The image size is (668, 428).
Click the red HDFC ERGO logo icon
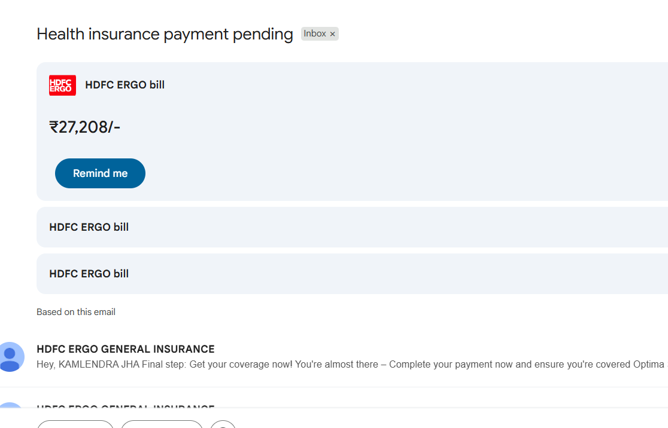(62, 85)
